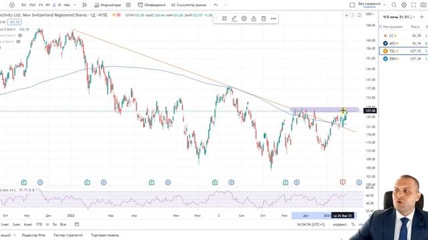Screen dimensions: 428x240
Task: Open the chart style candles icon
Action: point(85,5)
